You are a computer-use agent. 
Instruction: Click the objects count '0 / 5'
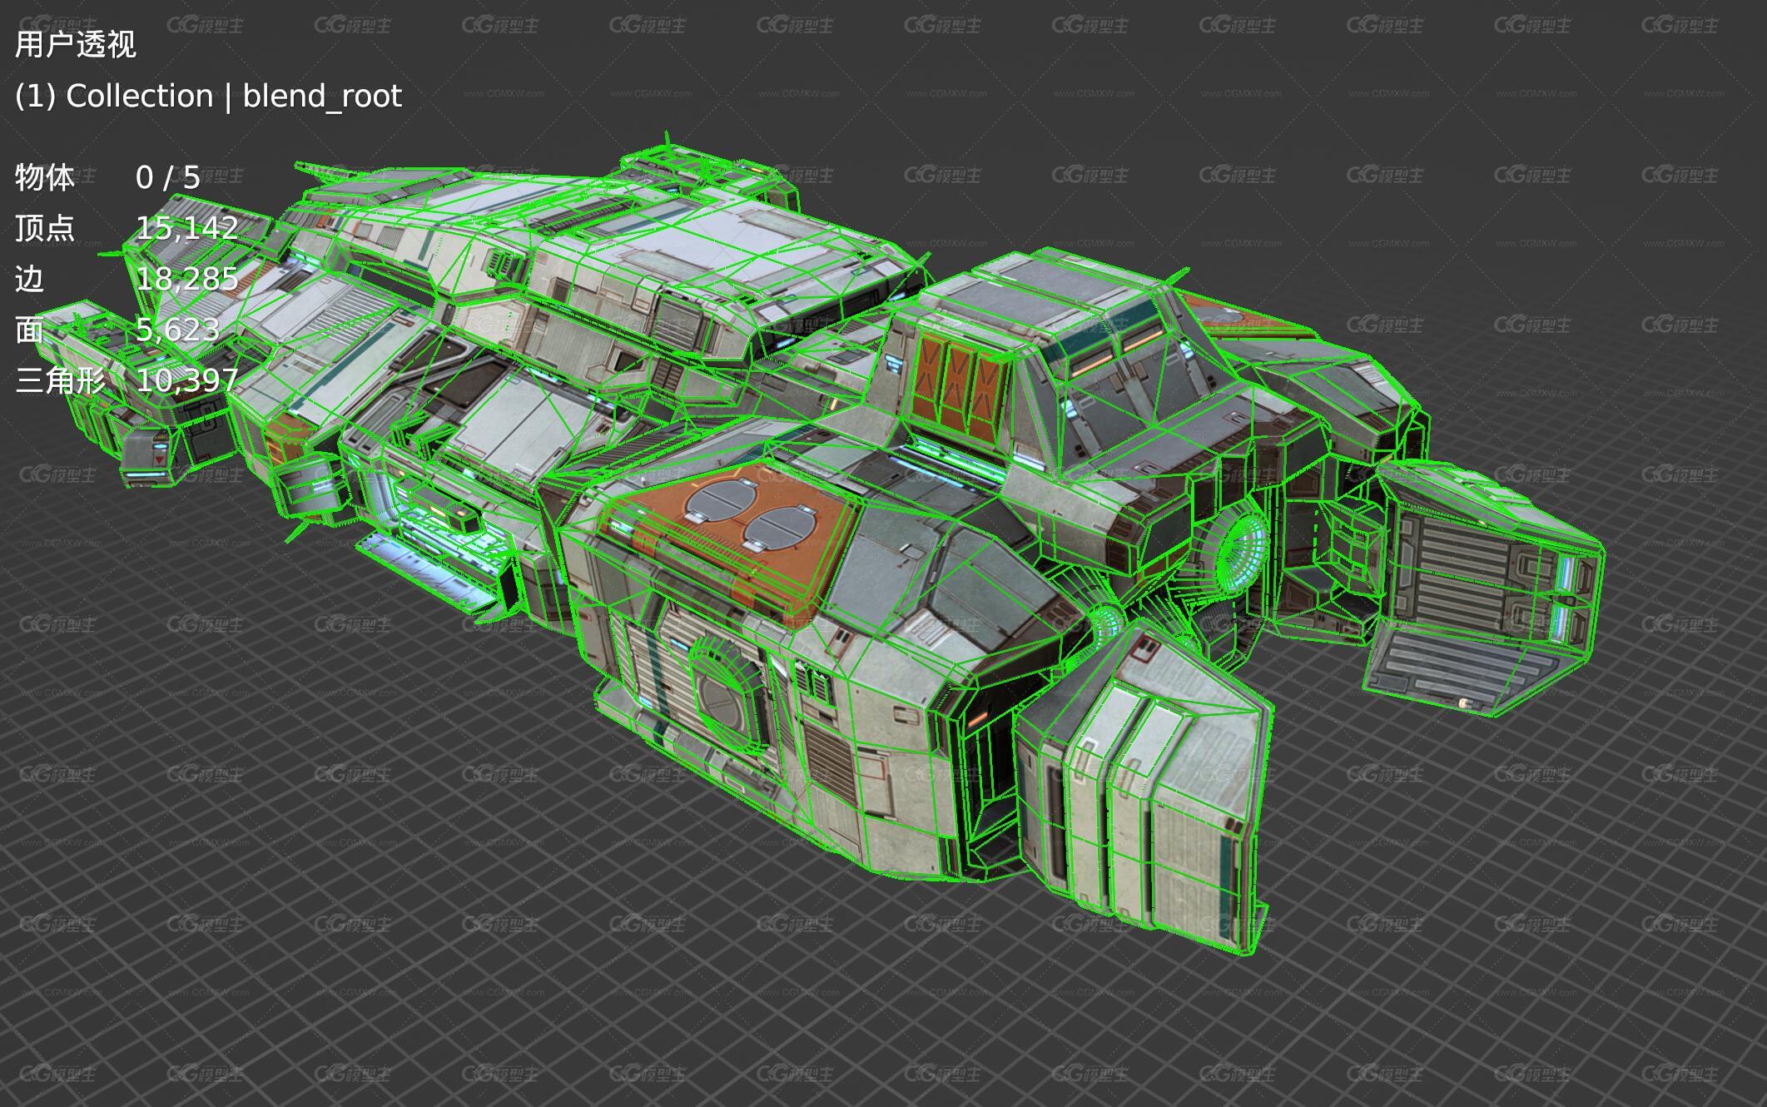[168, 177]
